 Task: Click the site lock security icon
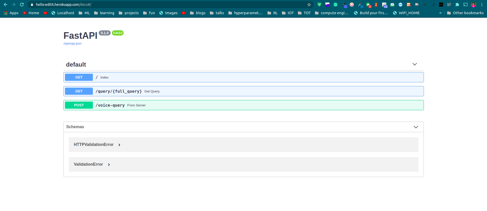[32, 5]
